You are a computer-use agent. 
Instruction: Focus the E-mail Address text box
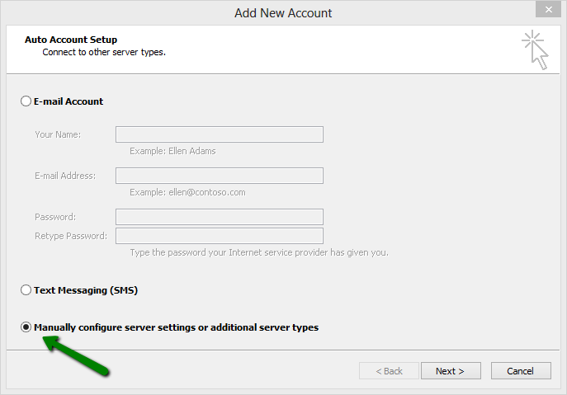(x=219, y=176)
